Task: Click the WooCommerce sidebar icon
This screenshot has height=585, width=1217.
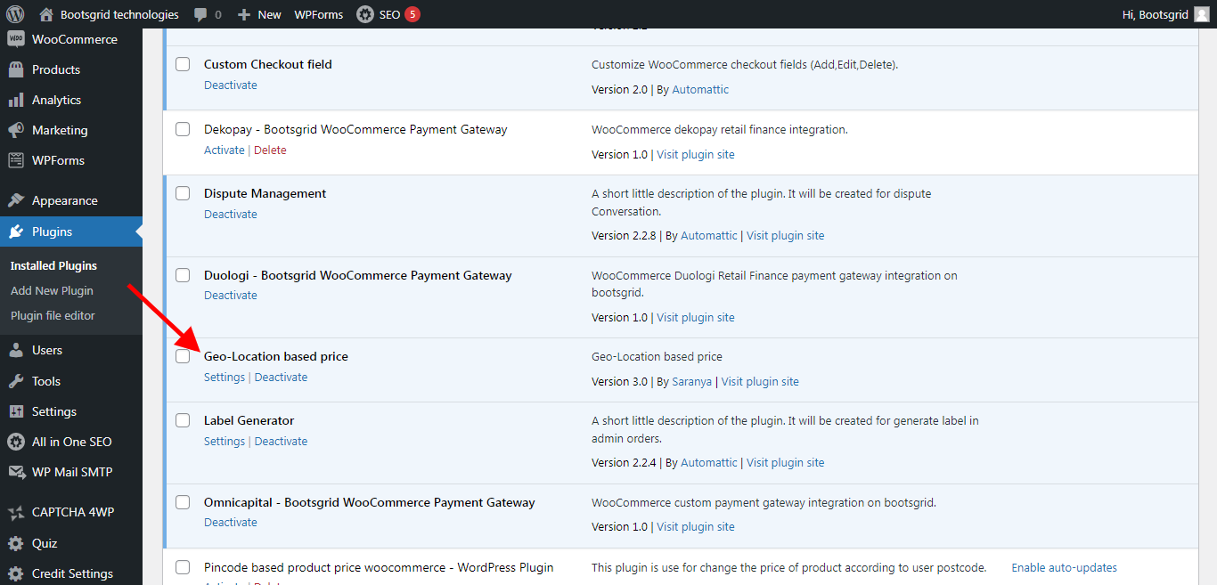Action: [x=16, y=39]
